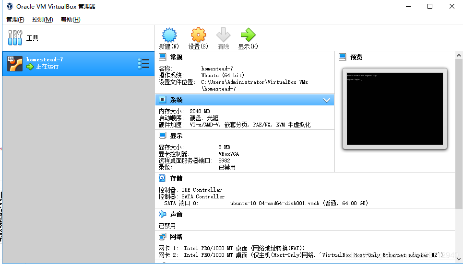Click the 声音 audio section speaker icon
Screen dimensions: 463x264
pyautogui.click(x=162, y=214)
